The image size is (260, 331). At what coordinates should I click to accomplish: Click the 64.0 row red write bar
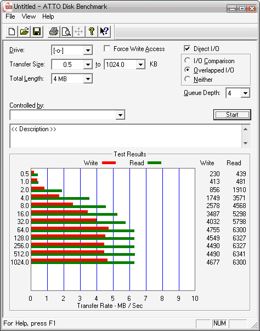(70, 228)
